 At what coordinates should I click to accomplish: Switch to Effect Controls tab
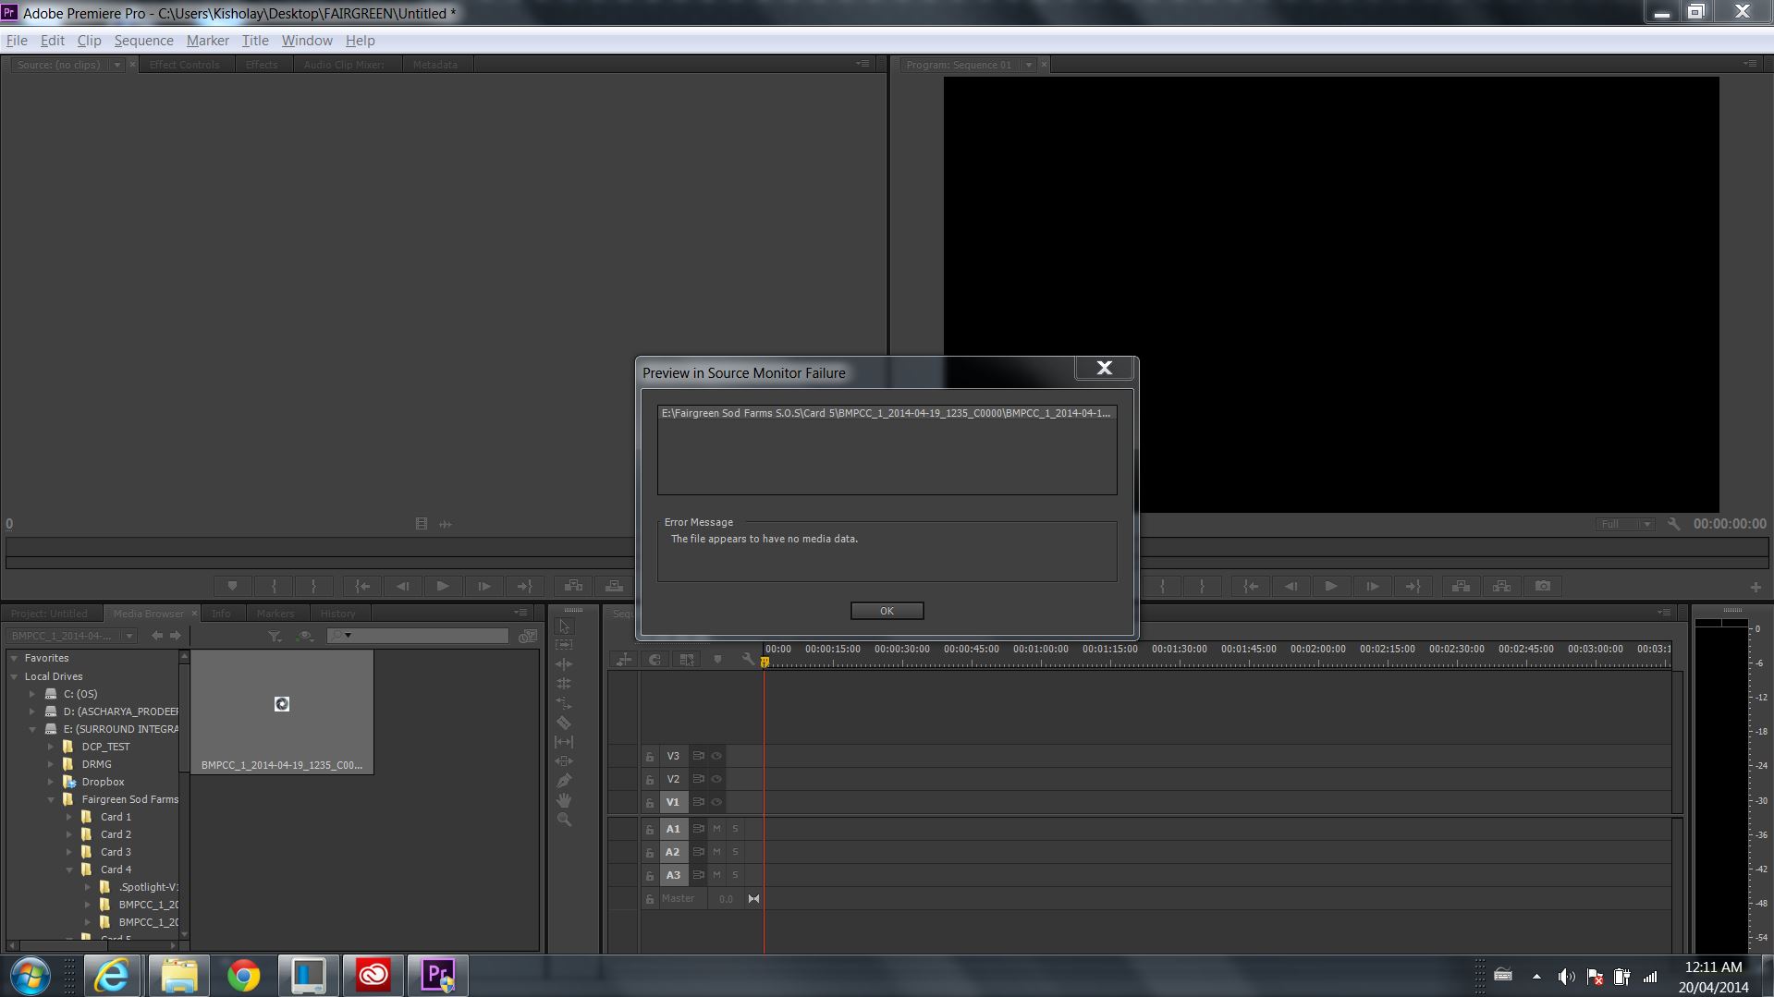point(185,65)
